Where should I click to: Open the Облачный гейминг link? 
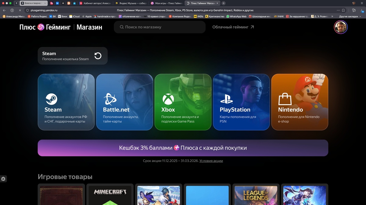coord(233,27)
